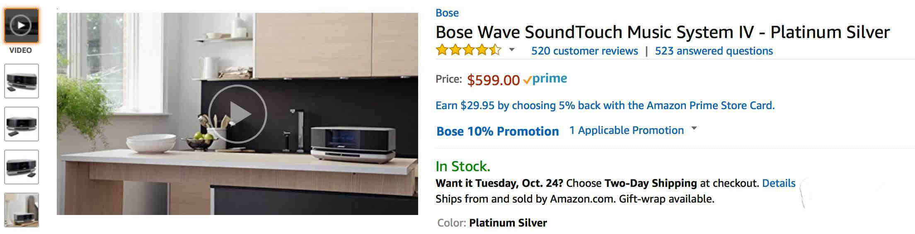
Task: Click the Prime logo beside the price
Action: (545, 79)
